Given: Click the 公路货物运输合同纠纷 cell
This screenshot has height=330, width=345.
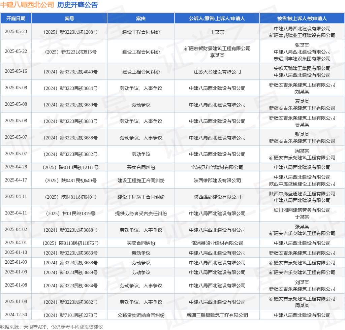Looking at the screenshot, I should click(141, 315).
